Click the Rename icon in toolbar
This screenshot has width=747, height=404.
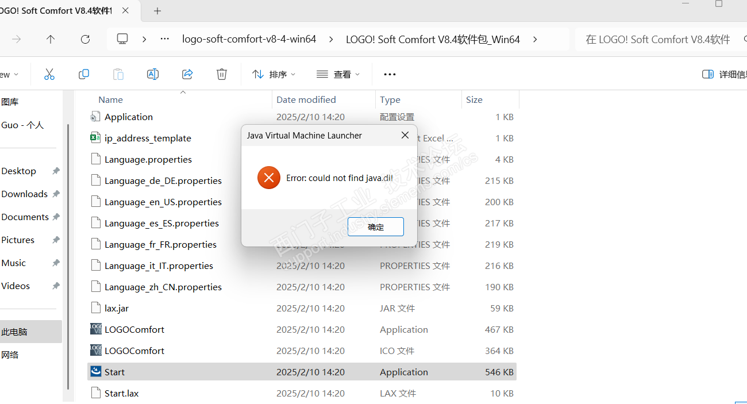click(x=153, y=74)
